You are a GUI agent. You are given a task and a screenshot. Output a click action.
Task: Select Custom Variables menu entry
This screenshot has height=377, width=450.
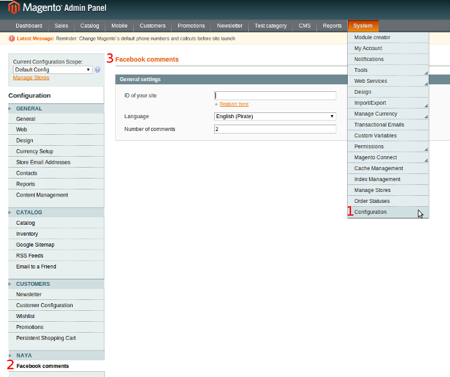[x=388, y=136]
